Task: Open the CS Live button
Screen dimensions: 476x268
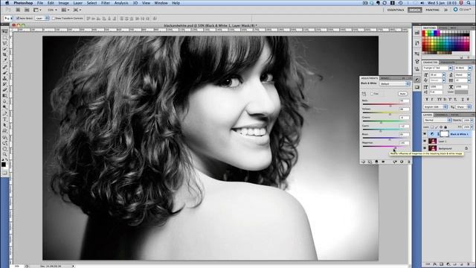Action: [x=463, y=10]
